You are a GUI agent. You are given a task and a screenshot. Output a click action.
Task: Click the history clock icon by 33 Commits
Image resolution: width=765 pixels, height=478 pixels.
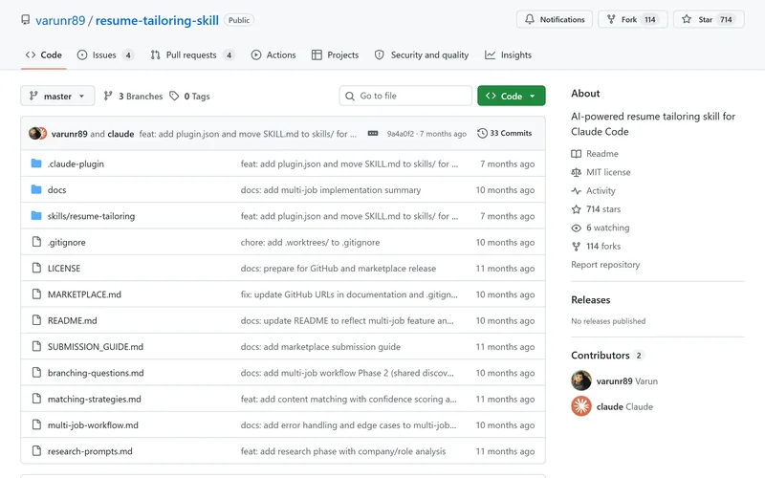[x=482, y=133]
